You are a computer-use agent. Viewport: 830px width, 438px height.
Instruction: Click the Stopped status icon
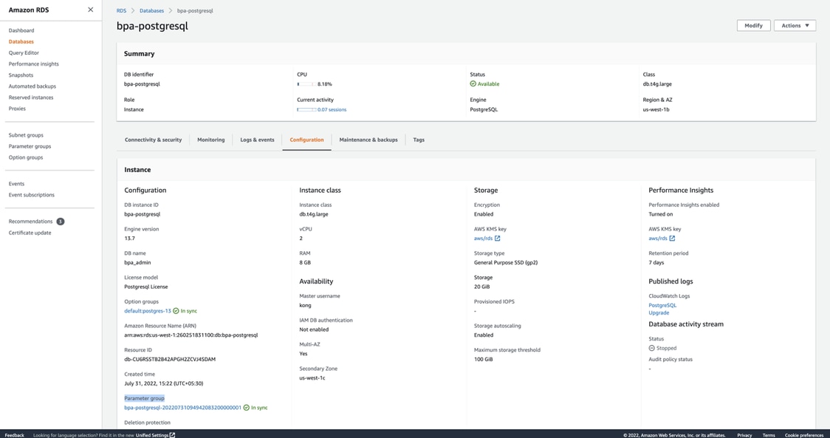click(651, 348)
